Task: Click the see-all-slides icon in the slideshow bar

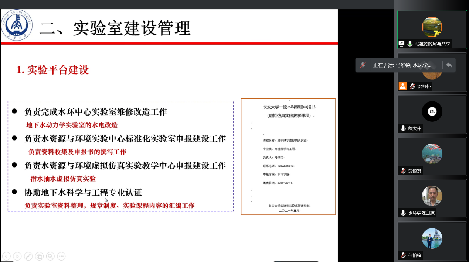Action: (39, 256)
